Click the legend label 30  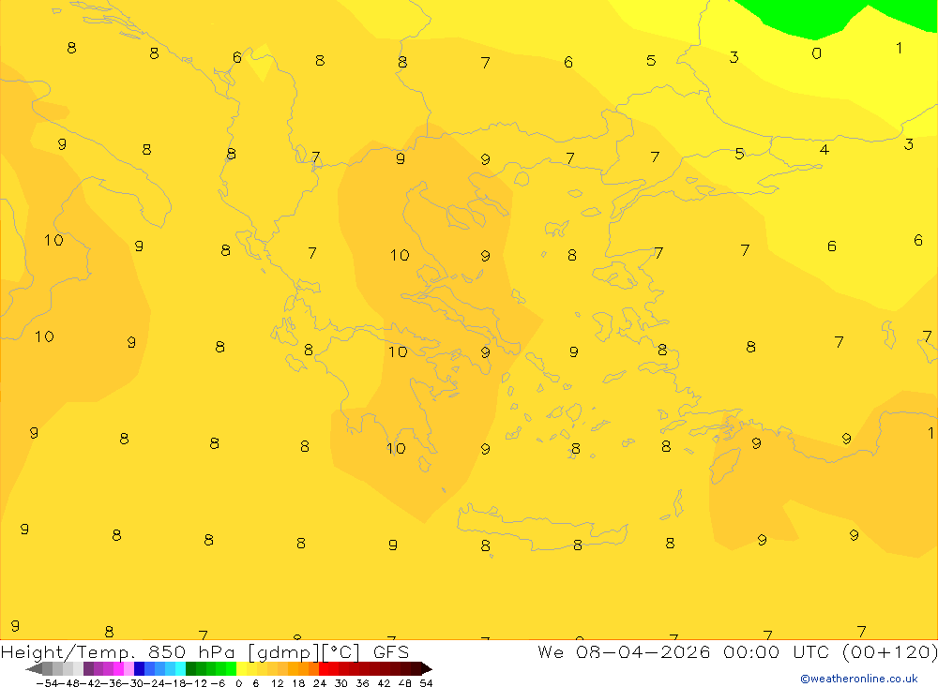tap(341, 683)
